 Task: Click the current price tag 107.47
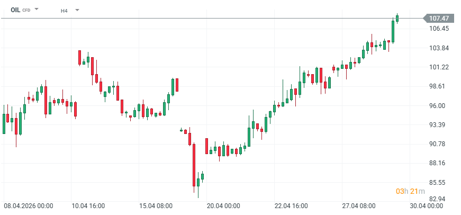click(439, 19)
